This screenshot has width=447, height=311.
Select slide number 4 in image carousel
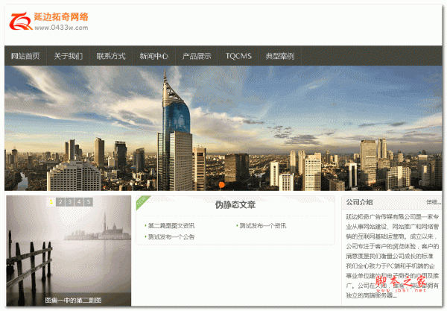pyautogui.click(x=79, y=202)
